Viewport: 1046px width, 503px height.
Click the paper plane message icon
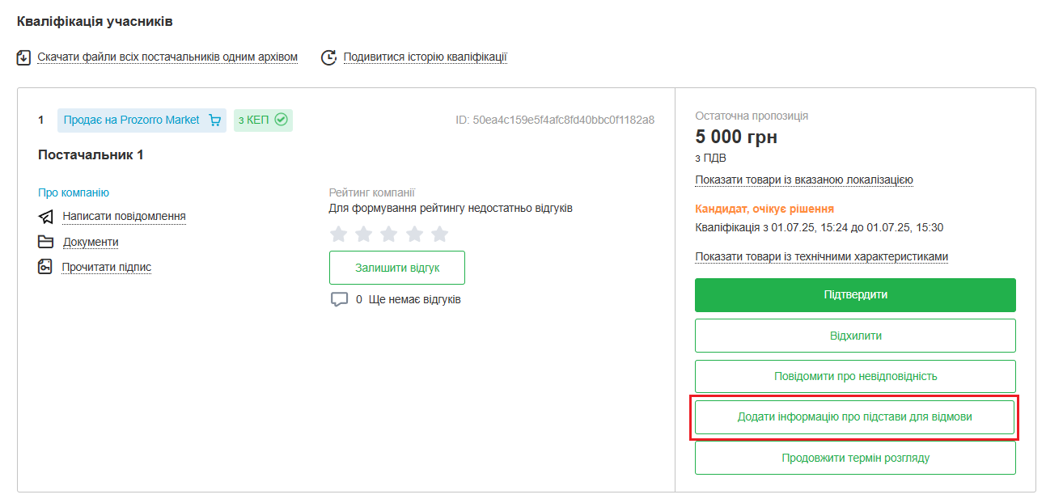pos(46,217)
